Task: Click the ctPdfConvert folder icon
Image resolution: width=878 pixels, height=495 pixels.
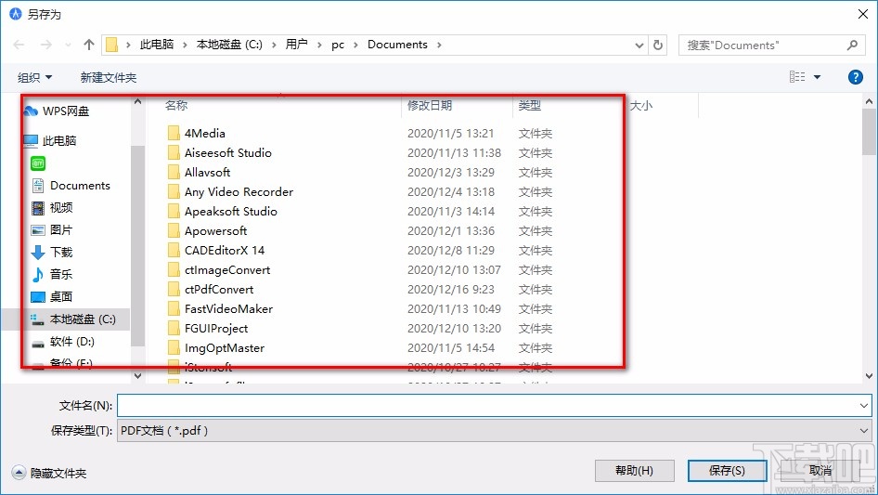Action: [174, 289]
